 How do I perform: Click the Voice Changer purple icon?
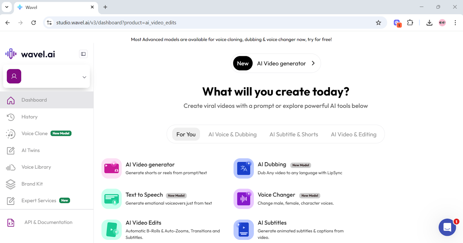point(244,199)
